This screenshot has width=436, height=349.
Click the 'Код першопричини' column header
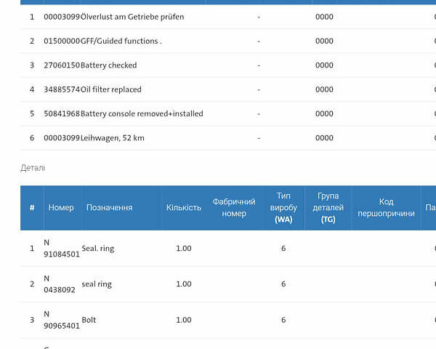coord(386,208)
